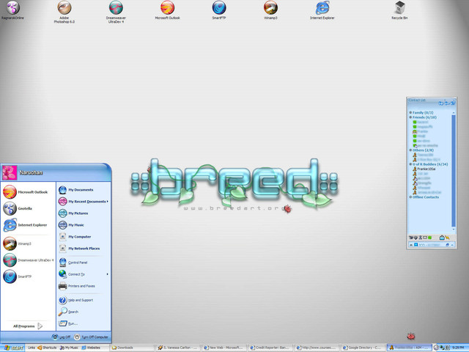469x352 pixels.
Task: Collapse the Friends group in contact list
Action: [423, 117]
